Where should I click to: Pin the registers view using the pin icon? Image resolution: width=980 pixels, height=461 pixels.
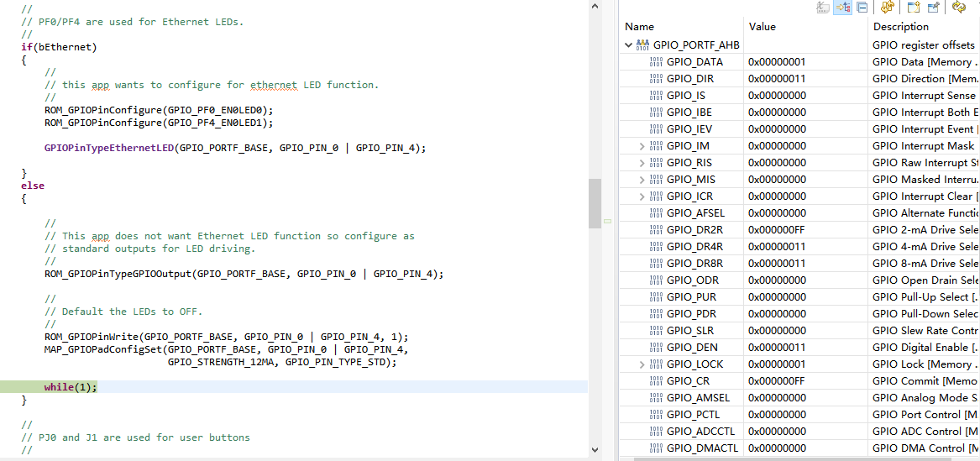click(934, 8)
